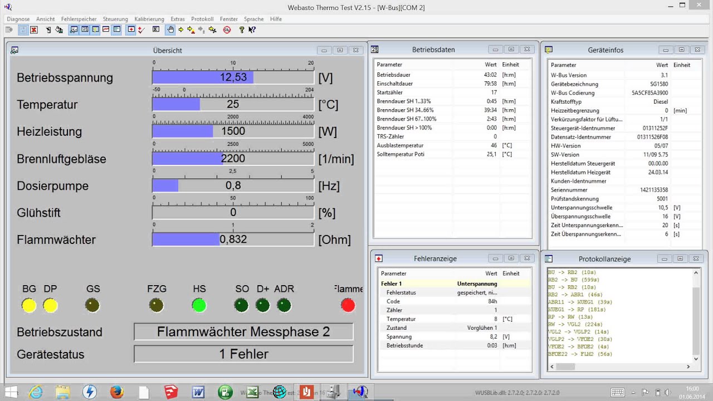
Task: Select the hand tool in the toolbar
Action: pos(170,30)
